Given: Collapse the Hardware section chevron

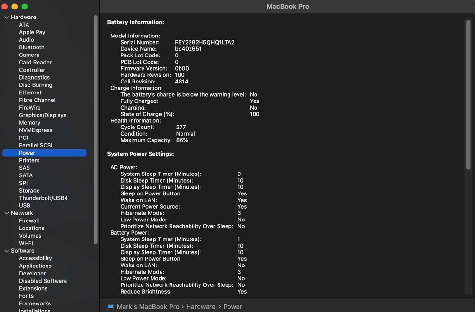Looking at the screenshot, I should (6, 18).
